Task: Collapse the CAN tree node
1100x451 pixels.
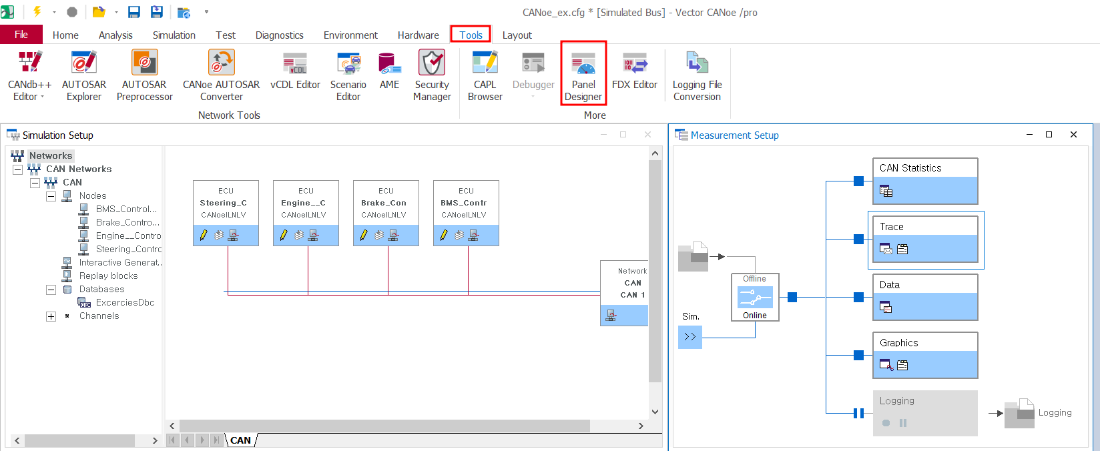Action: coord(35,183)
